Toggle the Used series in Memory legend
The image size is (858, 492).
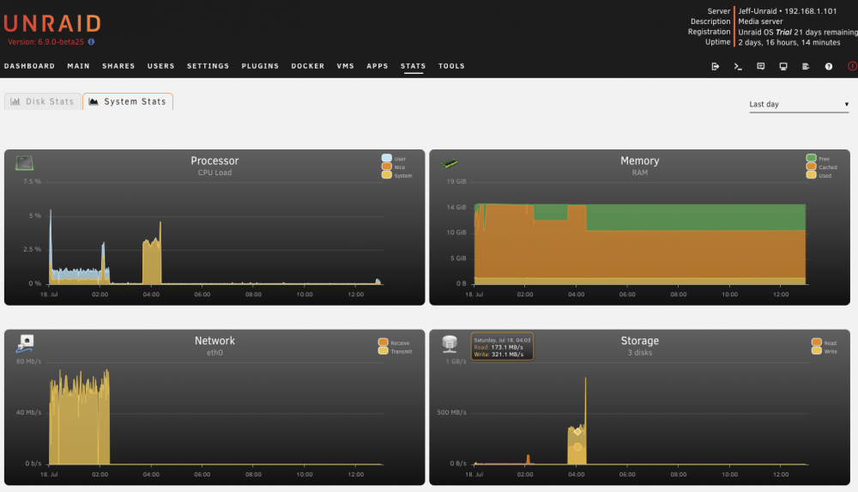point(819,175)
